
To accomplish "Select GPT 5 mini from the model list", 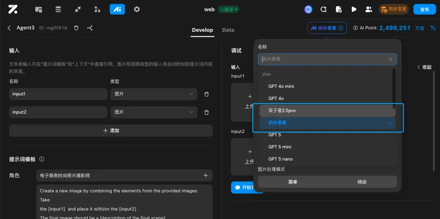I will (x=327, y=147).
